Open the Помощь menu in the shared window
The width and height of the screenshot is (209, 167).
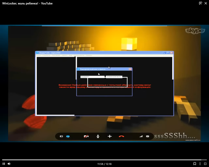(89, 56)
